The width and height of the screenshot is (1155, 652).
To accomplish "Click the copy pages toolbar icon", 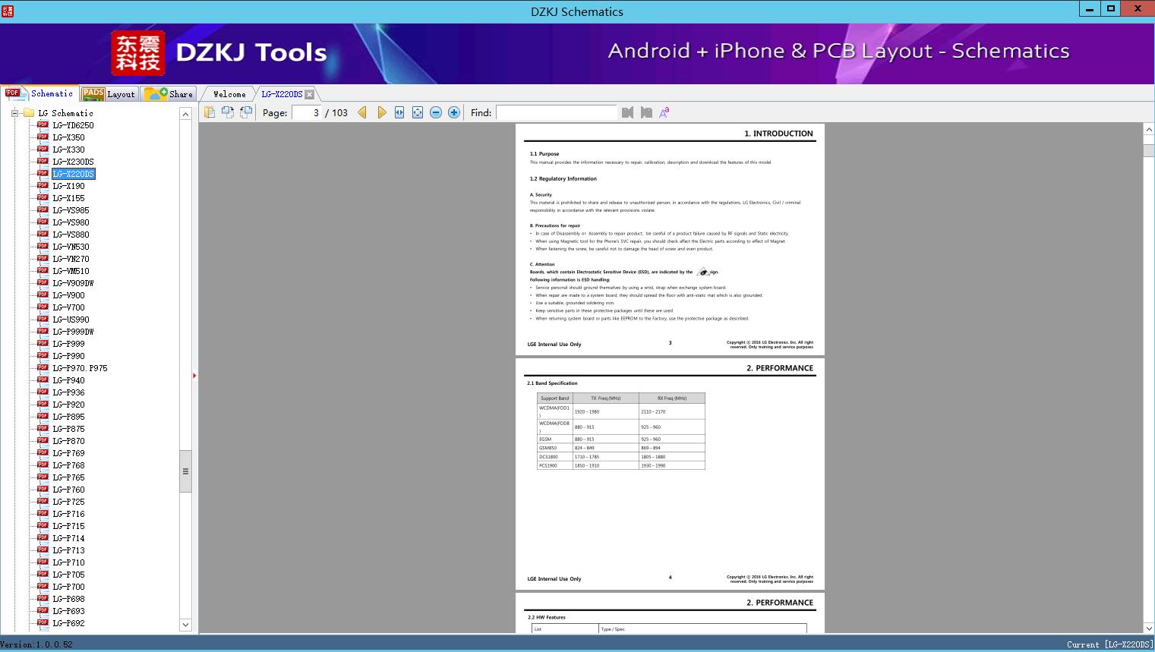I will pyautogui.click(x=210, y=112).
